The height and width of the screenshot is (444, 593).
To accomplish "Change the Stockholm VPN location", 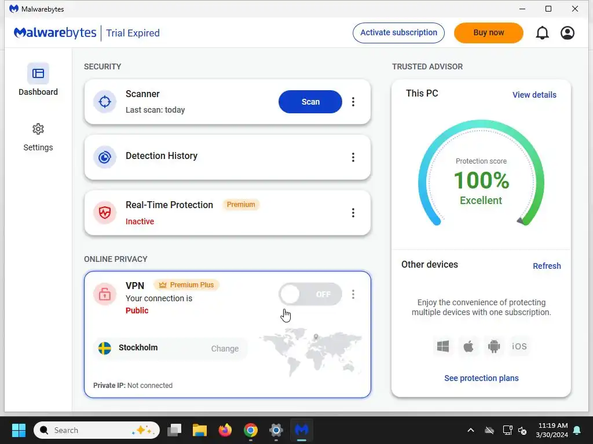I will click(225, 349).
